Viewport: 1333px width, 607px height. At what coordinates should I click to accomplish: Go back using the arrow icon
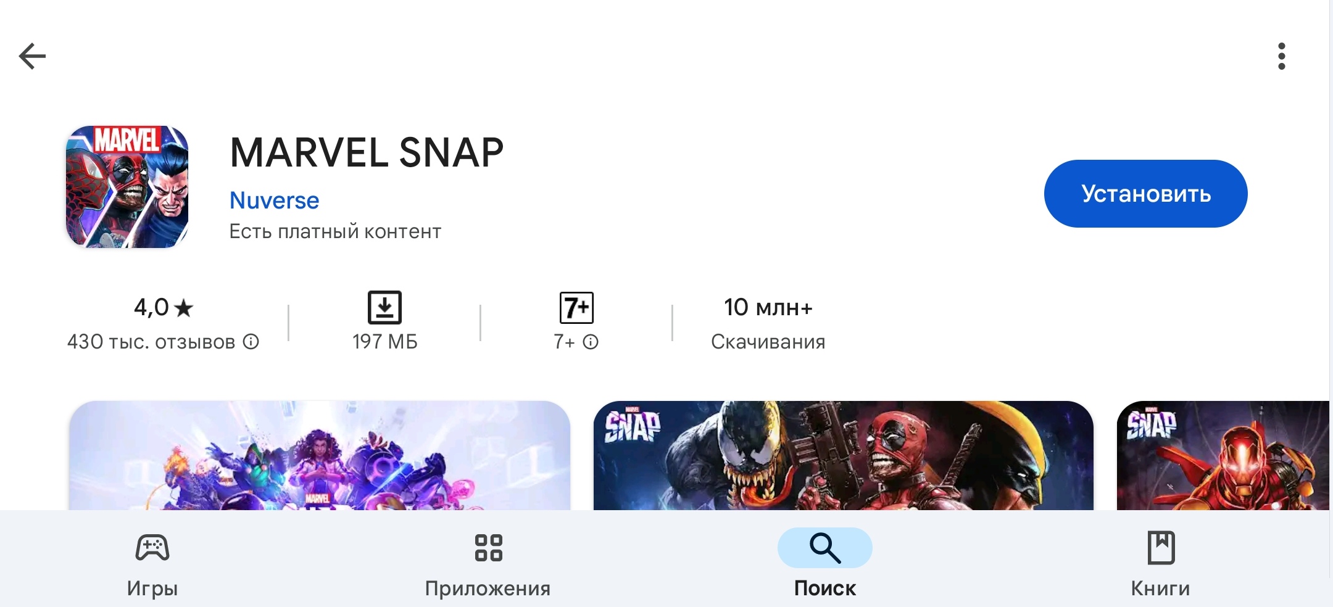pyautogui.click(x=32, y=56)
